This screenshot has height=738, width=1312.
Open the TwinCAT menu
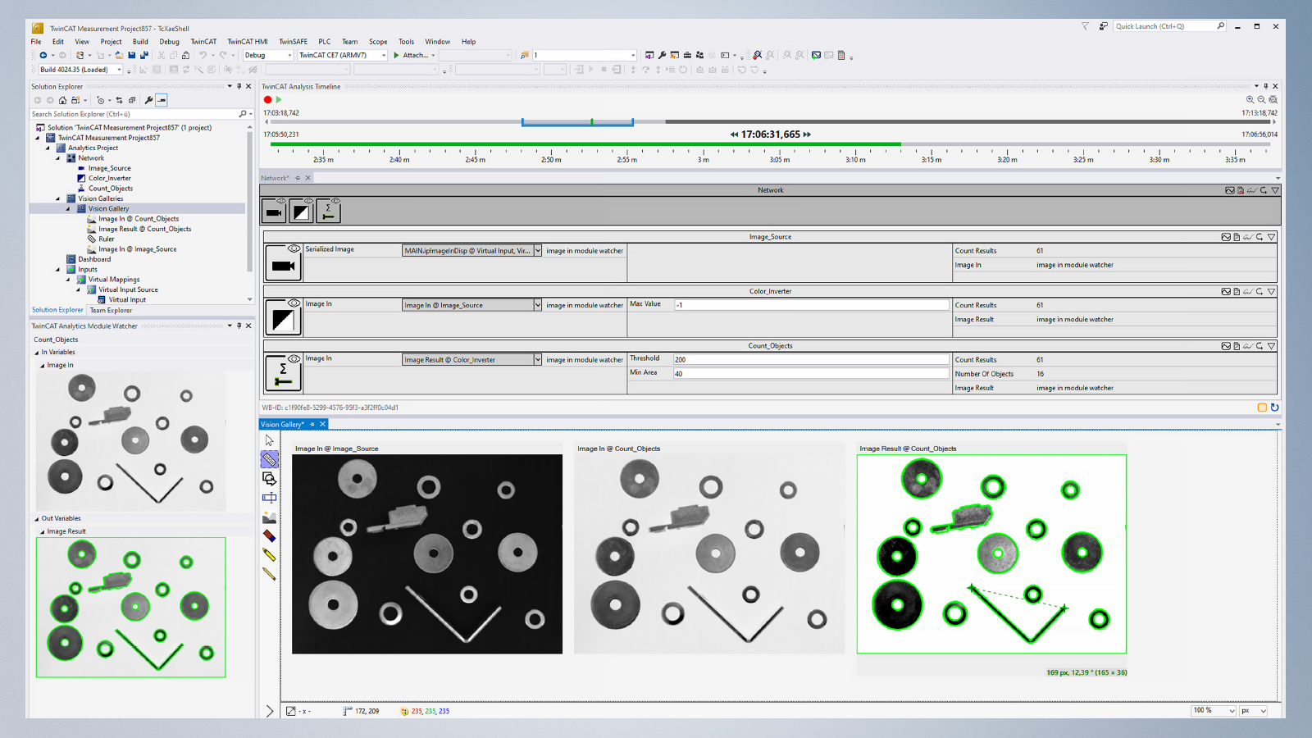(x=203, y=42)
